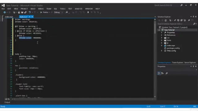Click the Search Solution Explorer field
This screenshot has height=111, width=198.
[175, 24]
